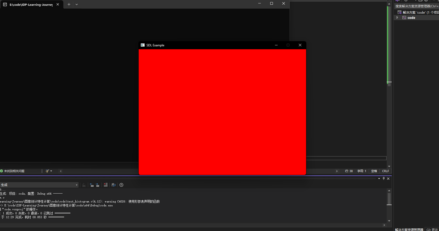Clear all output with red X icon

coord(106,185)
